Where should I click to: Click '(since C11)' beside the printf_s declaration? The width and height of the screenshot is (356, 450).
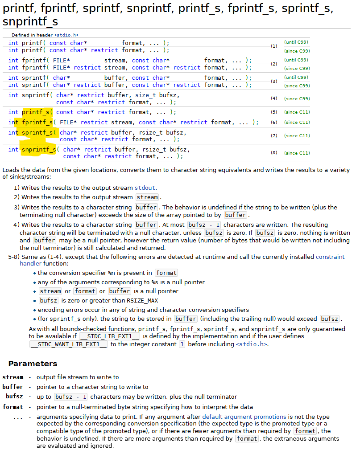(x=297, y=112)
